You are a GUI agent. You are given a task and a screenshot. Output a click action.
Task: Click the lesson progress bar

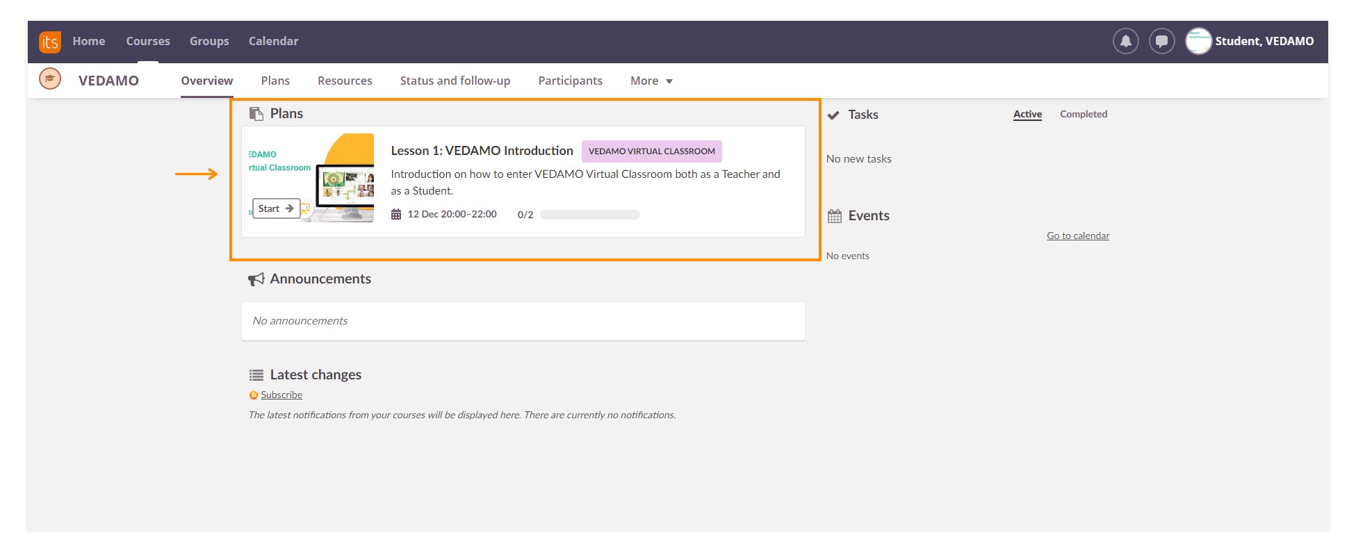coord(590,215)
